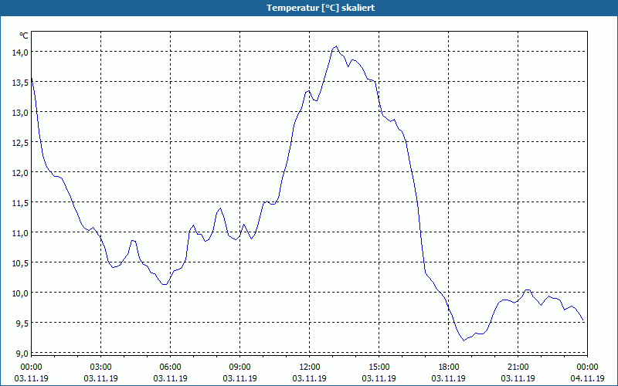This screenshot has width=618, height=386.
Task: Click the °C unit label
Action: [x=24, y=36]
